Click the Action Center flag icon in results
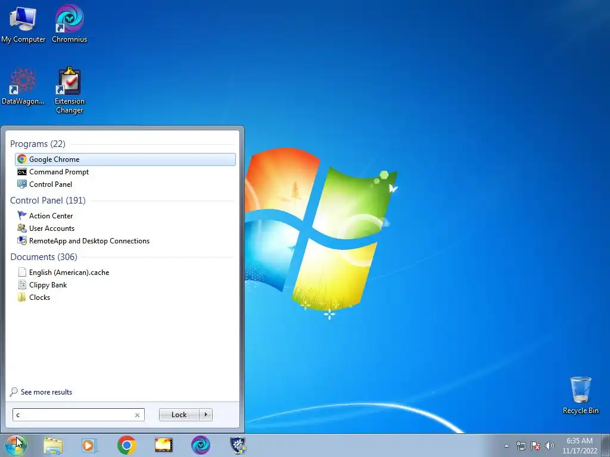Viewport: 610px width, 457px height. click(22, 215)
